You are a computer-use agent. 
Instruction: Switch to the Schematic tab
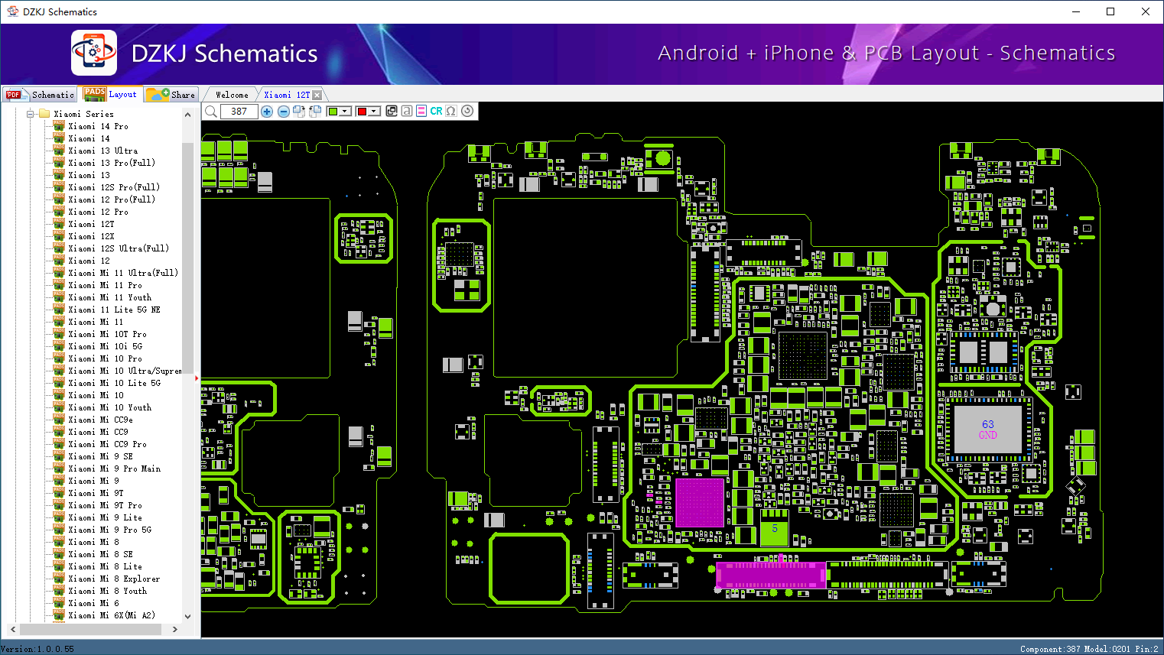pyautogui.click(x=40, y=95)
